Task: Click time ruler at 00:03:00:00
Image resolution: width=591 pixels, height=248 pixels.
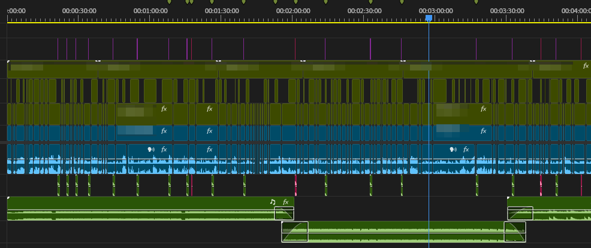Action: click(436, 11)
